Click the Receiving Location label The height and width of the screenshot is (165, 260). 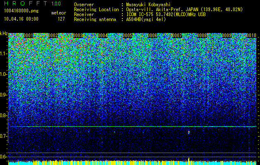[96, 9]
